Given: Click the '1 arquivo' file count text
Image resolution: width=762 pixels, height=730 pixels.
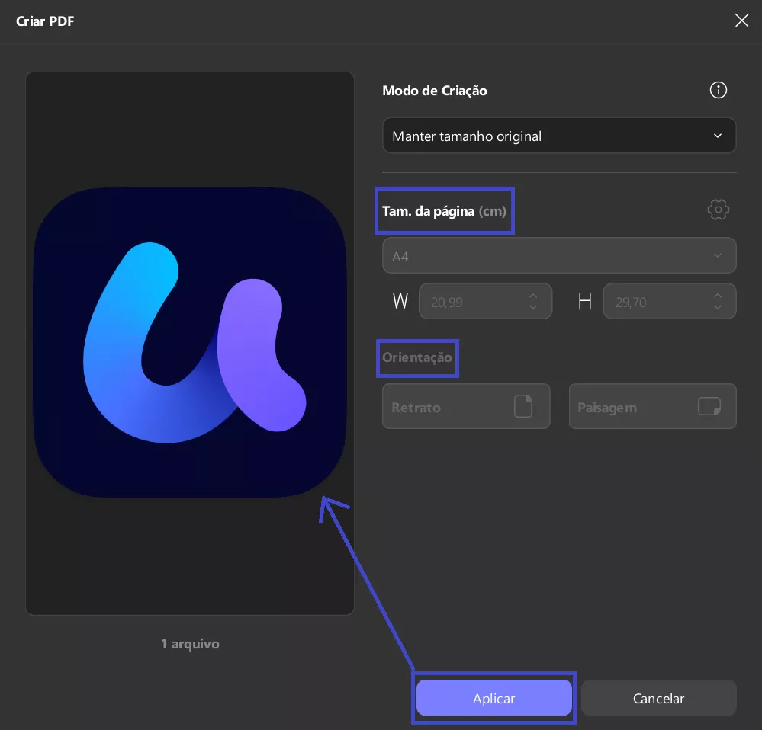Looking at the screenshot, I should click(190, 644).
